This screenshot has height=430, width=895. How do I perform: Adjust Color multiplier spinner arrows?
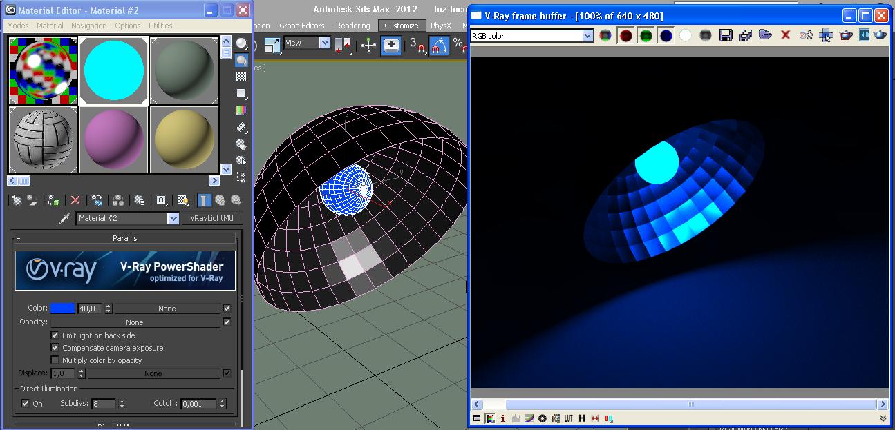(108, 309)
